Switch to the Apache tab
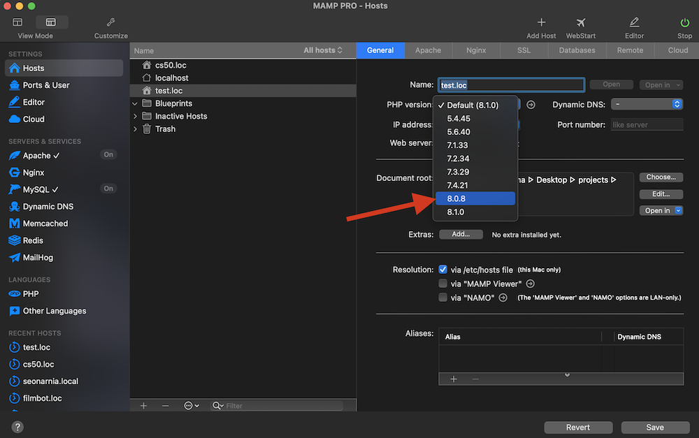This screenshot has width=699, height=438. (x=428, y=50)
